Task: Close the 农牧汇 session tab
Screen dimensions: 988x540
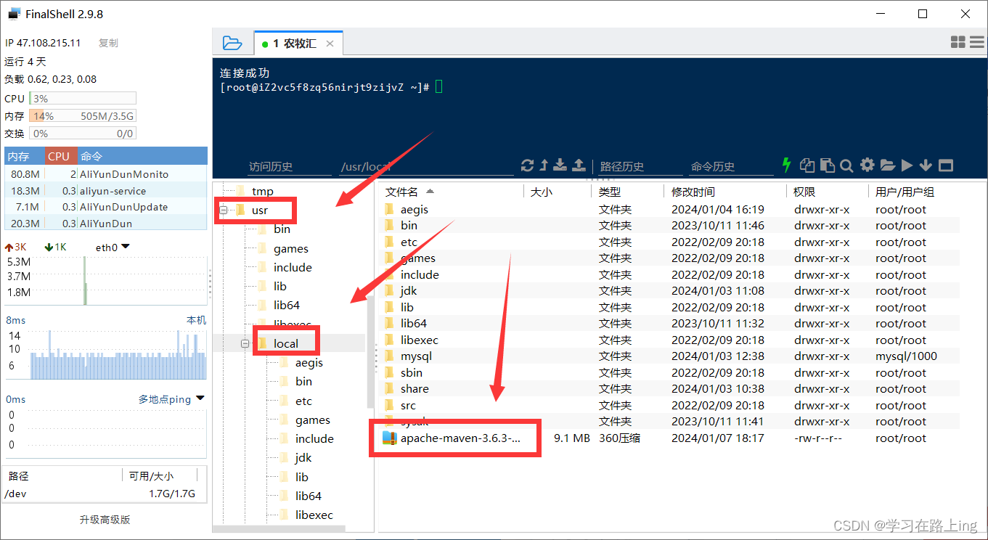Action: pos(330,44)
